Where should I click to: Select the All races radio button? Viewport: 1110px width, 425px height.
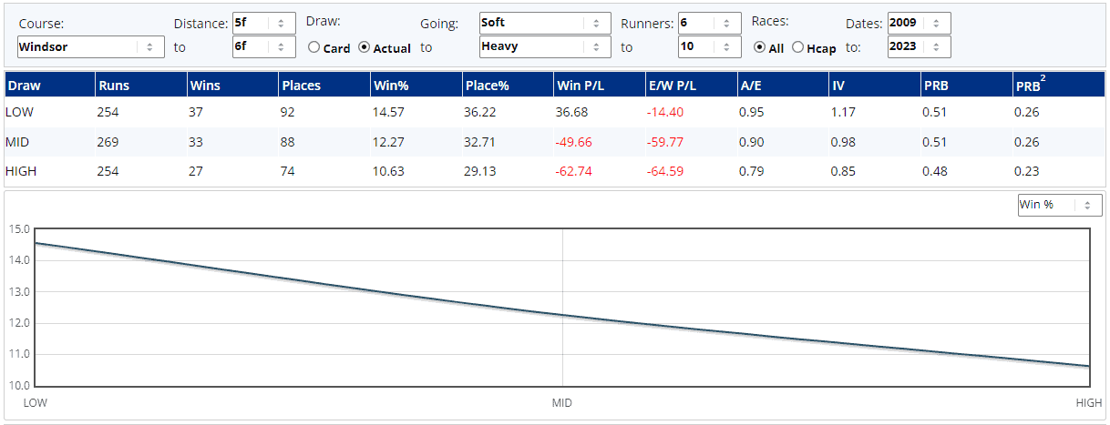[x=760, y=48]
